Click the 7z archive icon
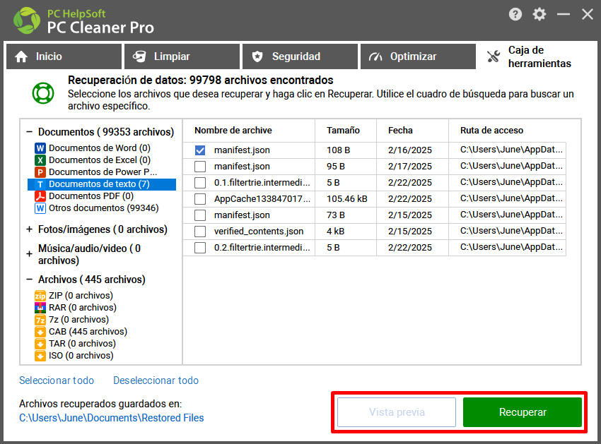 40,320
